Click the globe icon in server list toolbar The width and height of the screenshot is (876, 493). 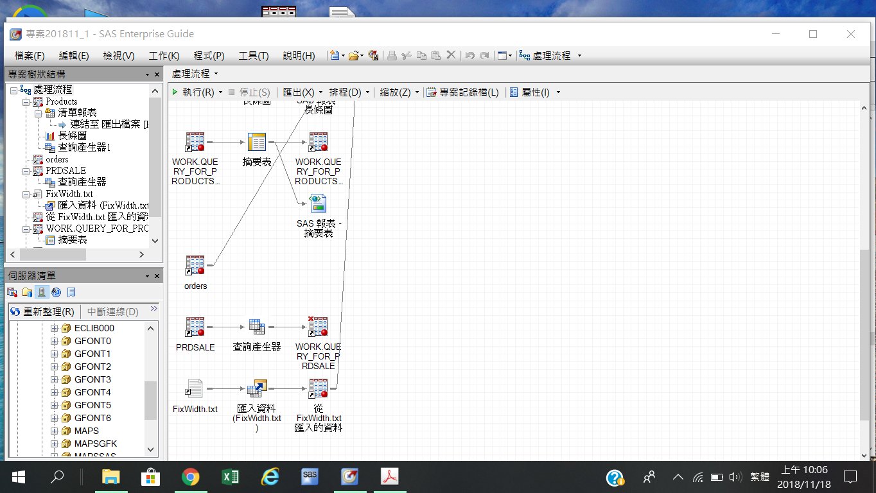(57, 292)
